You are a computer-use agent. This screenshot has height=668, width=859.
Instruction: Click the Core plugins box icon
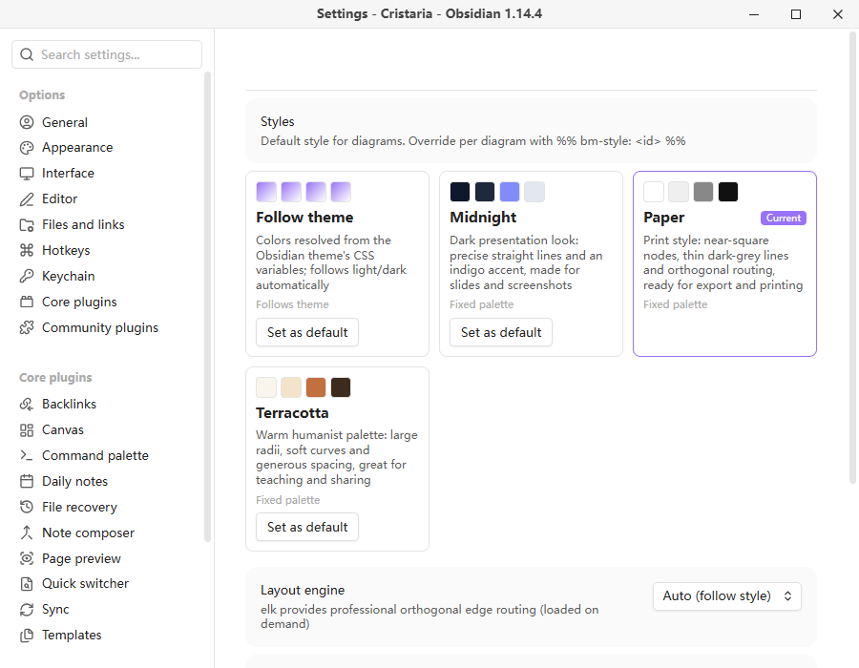point(27,303)
